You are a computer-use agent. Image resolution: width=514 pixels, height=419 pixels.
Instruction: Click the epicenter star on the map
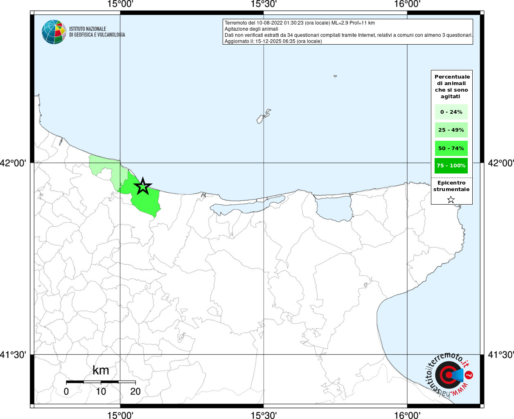click(x=143, y=186)
